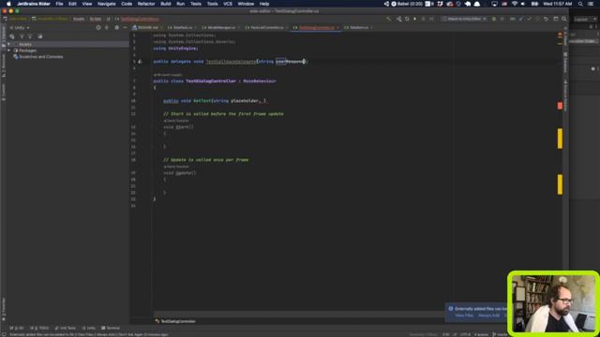Open the Build menu
The image size is (600, 337).
point(166,4)
